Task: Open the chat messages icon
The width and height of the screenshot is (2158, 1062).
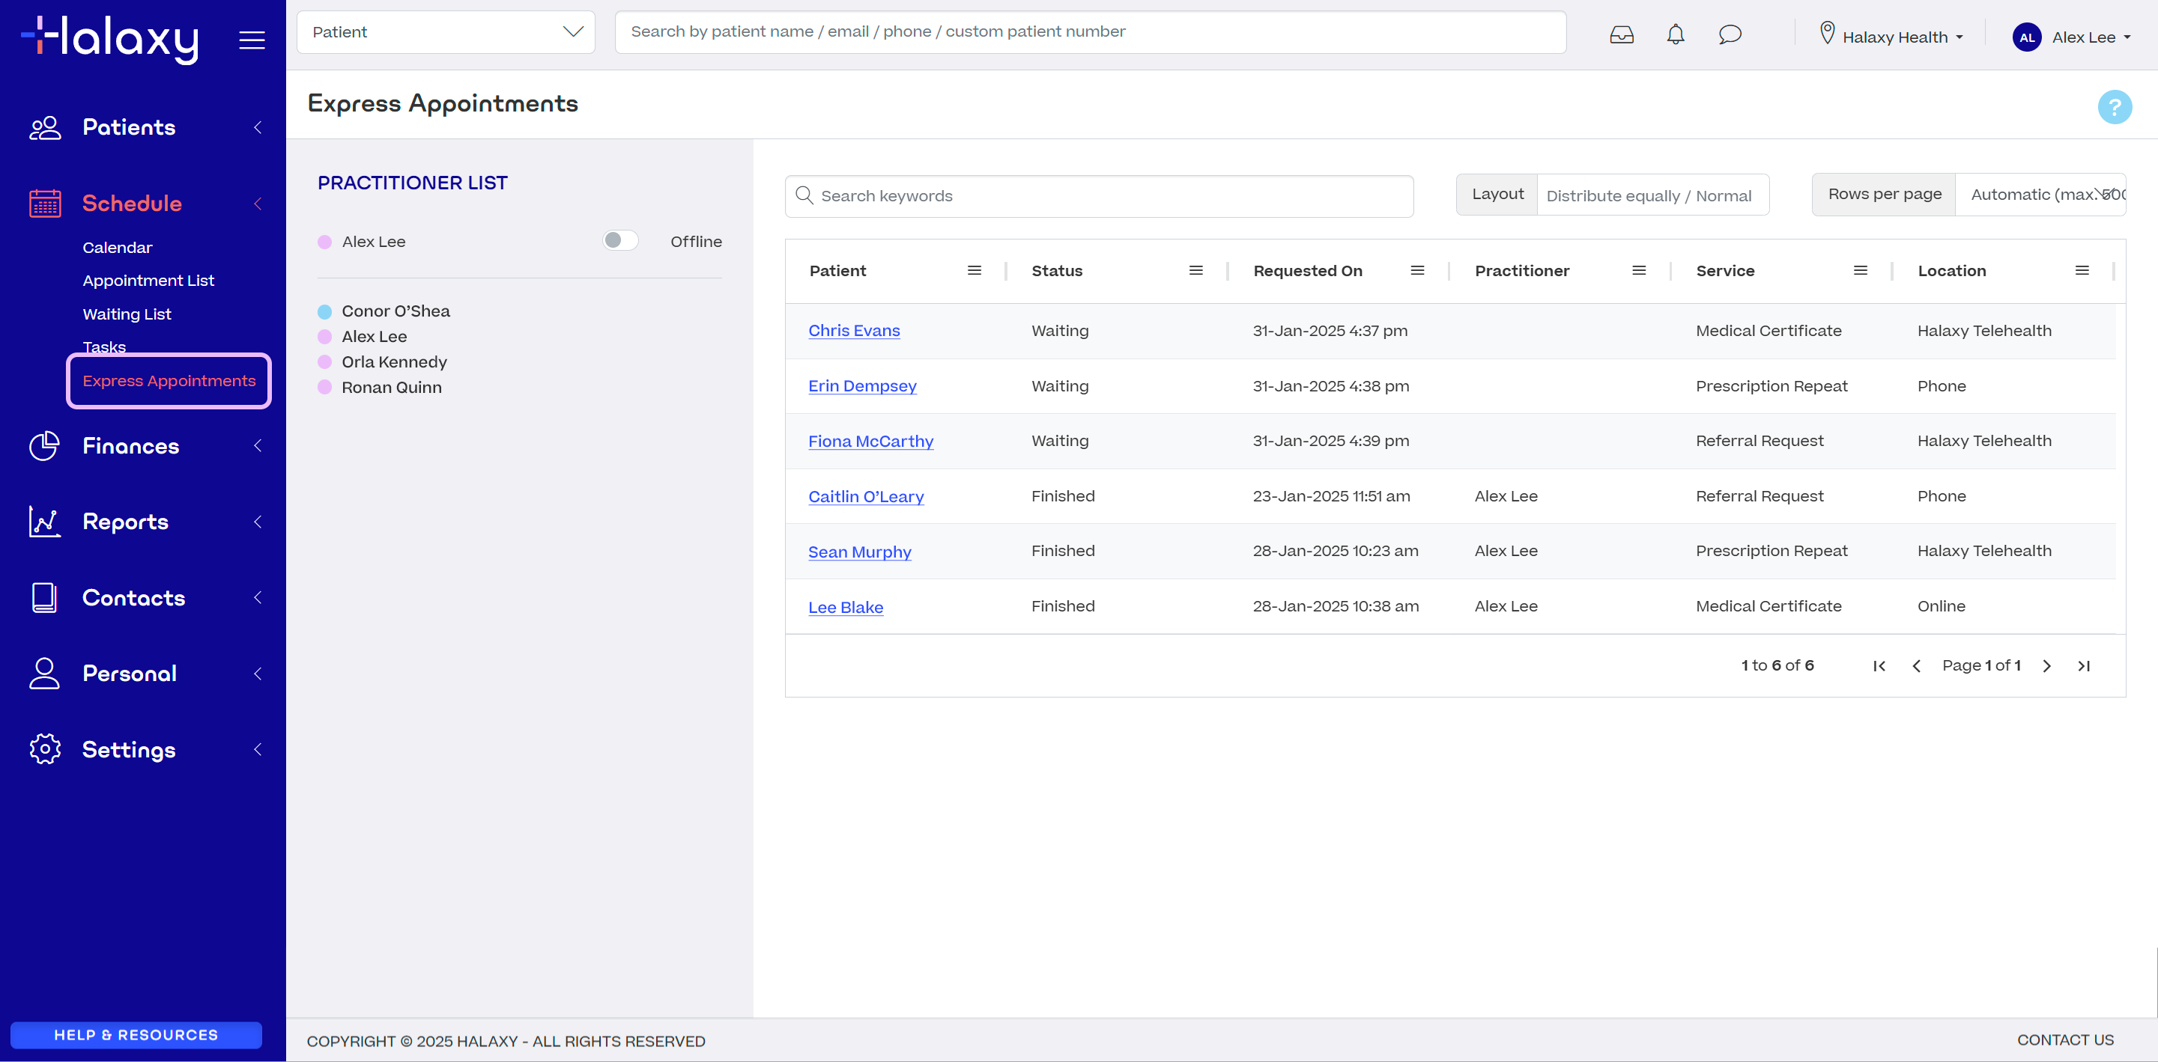Action: pyautogui.click(x=1730, y=35)
